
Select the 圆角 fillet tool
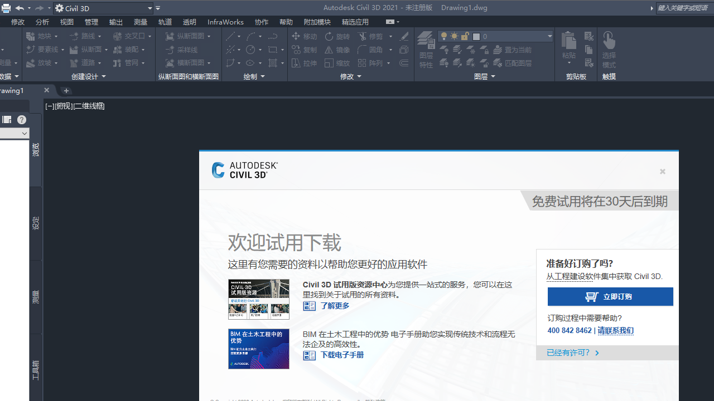pos(370,50)
